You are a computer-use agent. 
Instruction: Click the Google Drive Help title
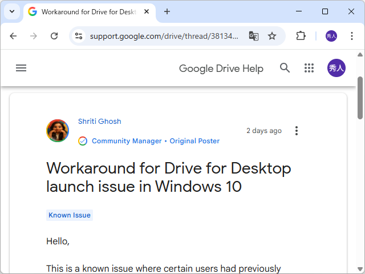click(x=221, y=68)
